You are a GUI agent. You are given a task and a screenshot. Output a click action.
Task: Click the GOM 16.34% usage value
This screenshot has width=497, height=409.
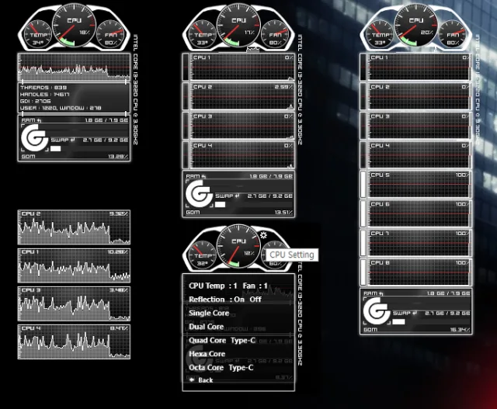pyautogui.click(x=460, y=330)
